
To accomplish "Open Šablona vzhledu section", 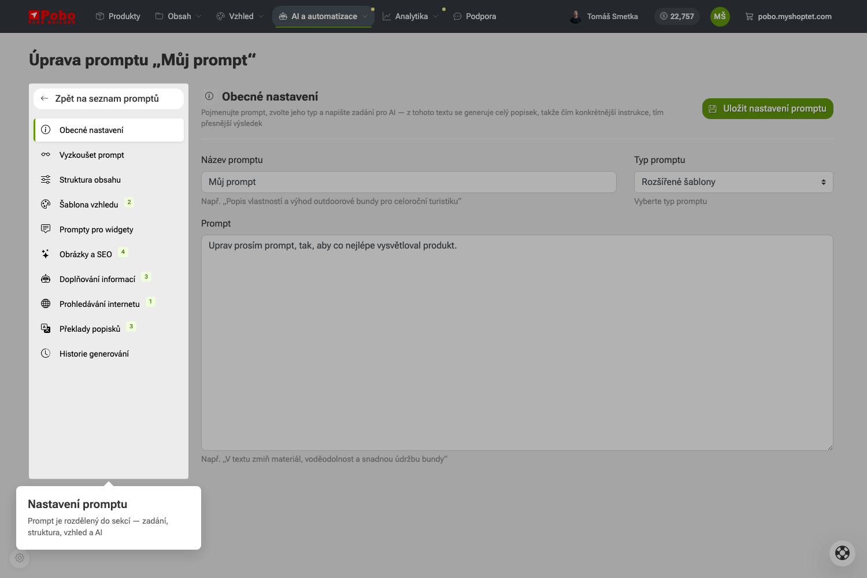I will click(109, 205).
